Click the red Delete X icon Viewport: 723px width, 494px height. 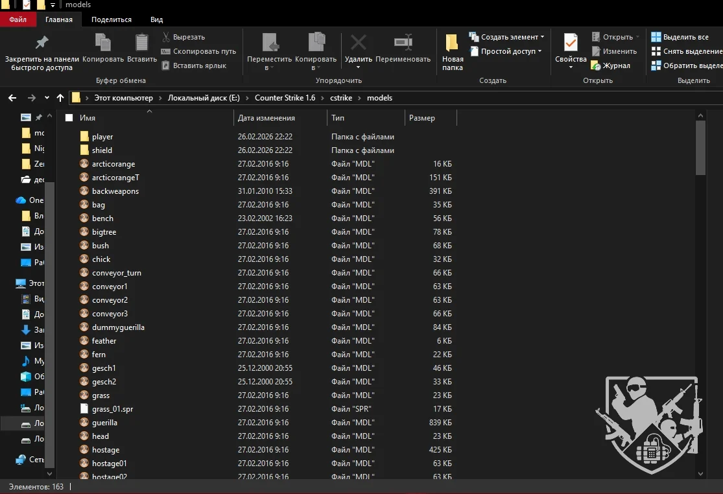tap(358, 43)
